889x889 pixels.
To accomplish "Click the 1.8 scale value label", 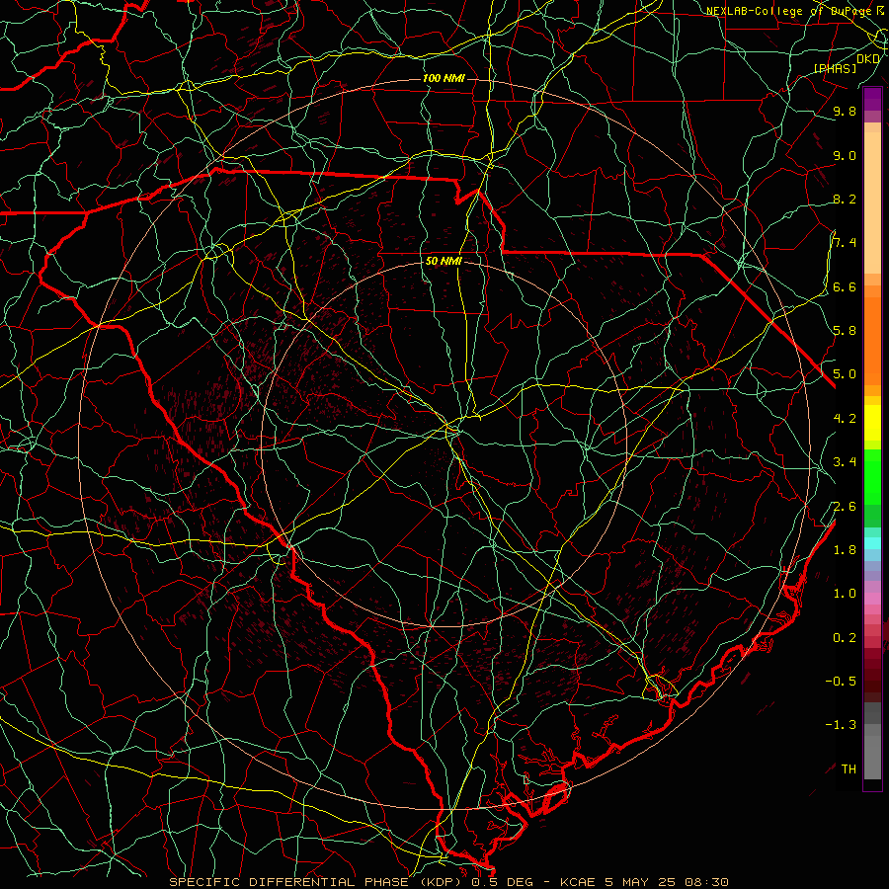I will click(x=845, y=549).
